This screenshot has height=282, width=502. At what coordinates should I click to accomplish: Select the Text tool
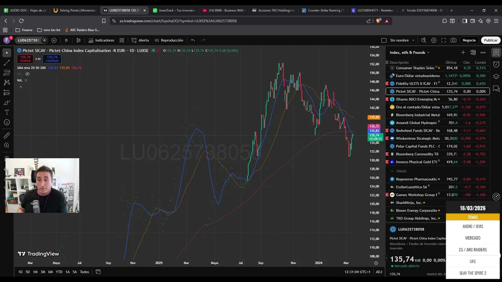(7, 112)
